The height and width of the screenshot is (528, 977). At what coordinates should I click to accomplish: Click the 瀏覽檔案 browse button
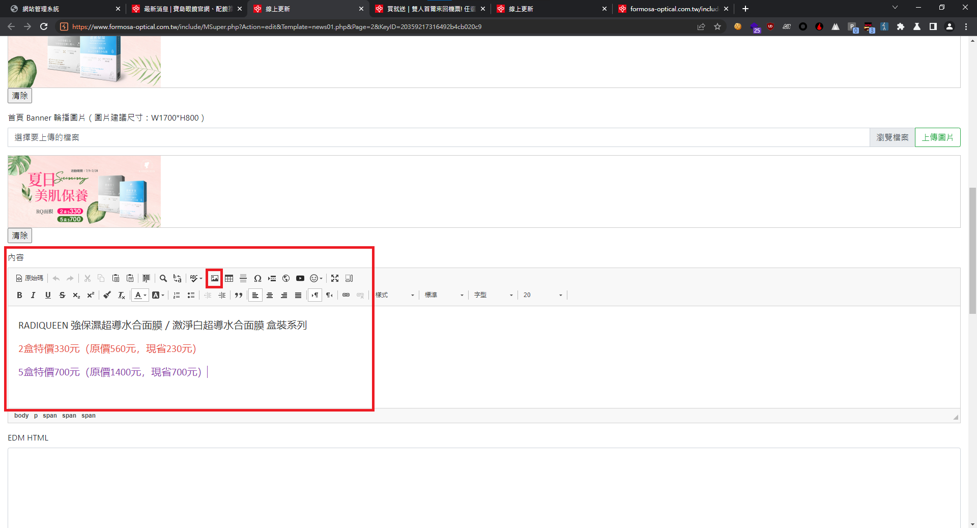point(892,137)
